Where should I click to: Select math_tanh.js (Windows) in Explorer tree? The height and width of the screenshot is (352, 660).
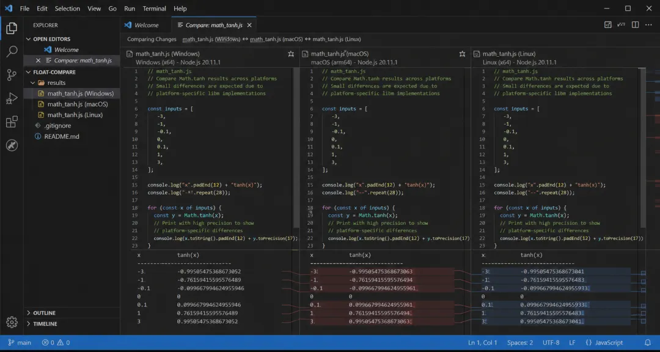(71, 94)
